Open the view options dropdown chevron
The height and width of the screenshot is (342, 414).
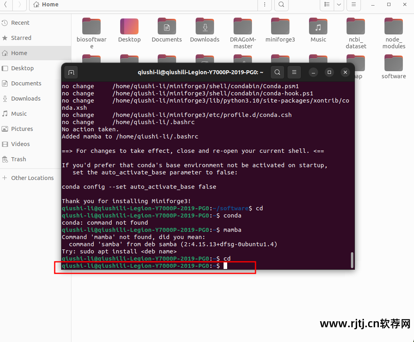click(x=339, y=5)
